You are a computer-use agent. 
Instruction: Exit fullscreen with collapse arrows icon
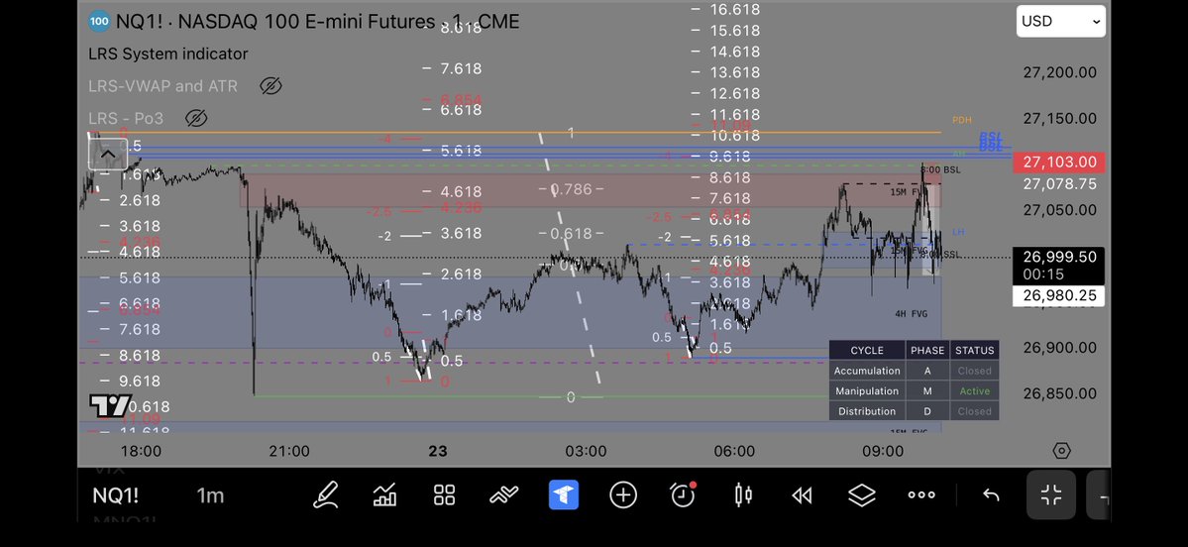pyautogui.click(x=1051, y=495)
